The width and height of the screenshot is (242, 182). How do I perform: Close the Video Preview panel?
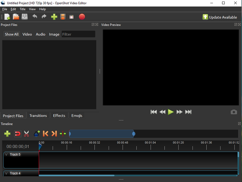[x=239, y=25]
